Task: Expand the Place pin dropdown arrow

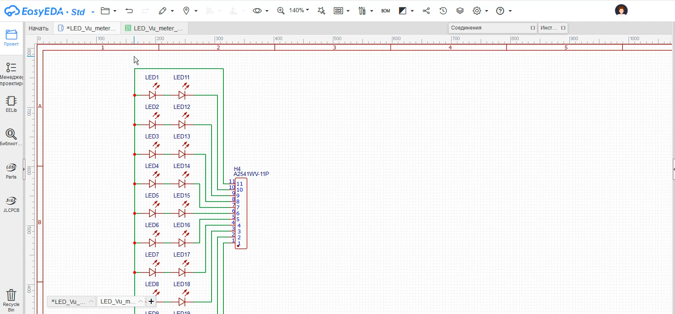Action: (x=196, y=11)
